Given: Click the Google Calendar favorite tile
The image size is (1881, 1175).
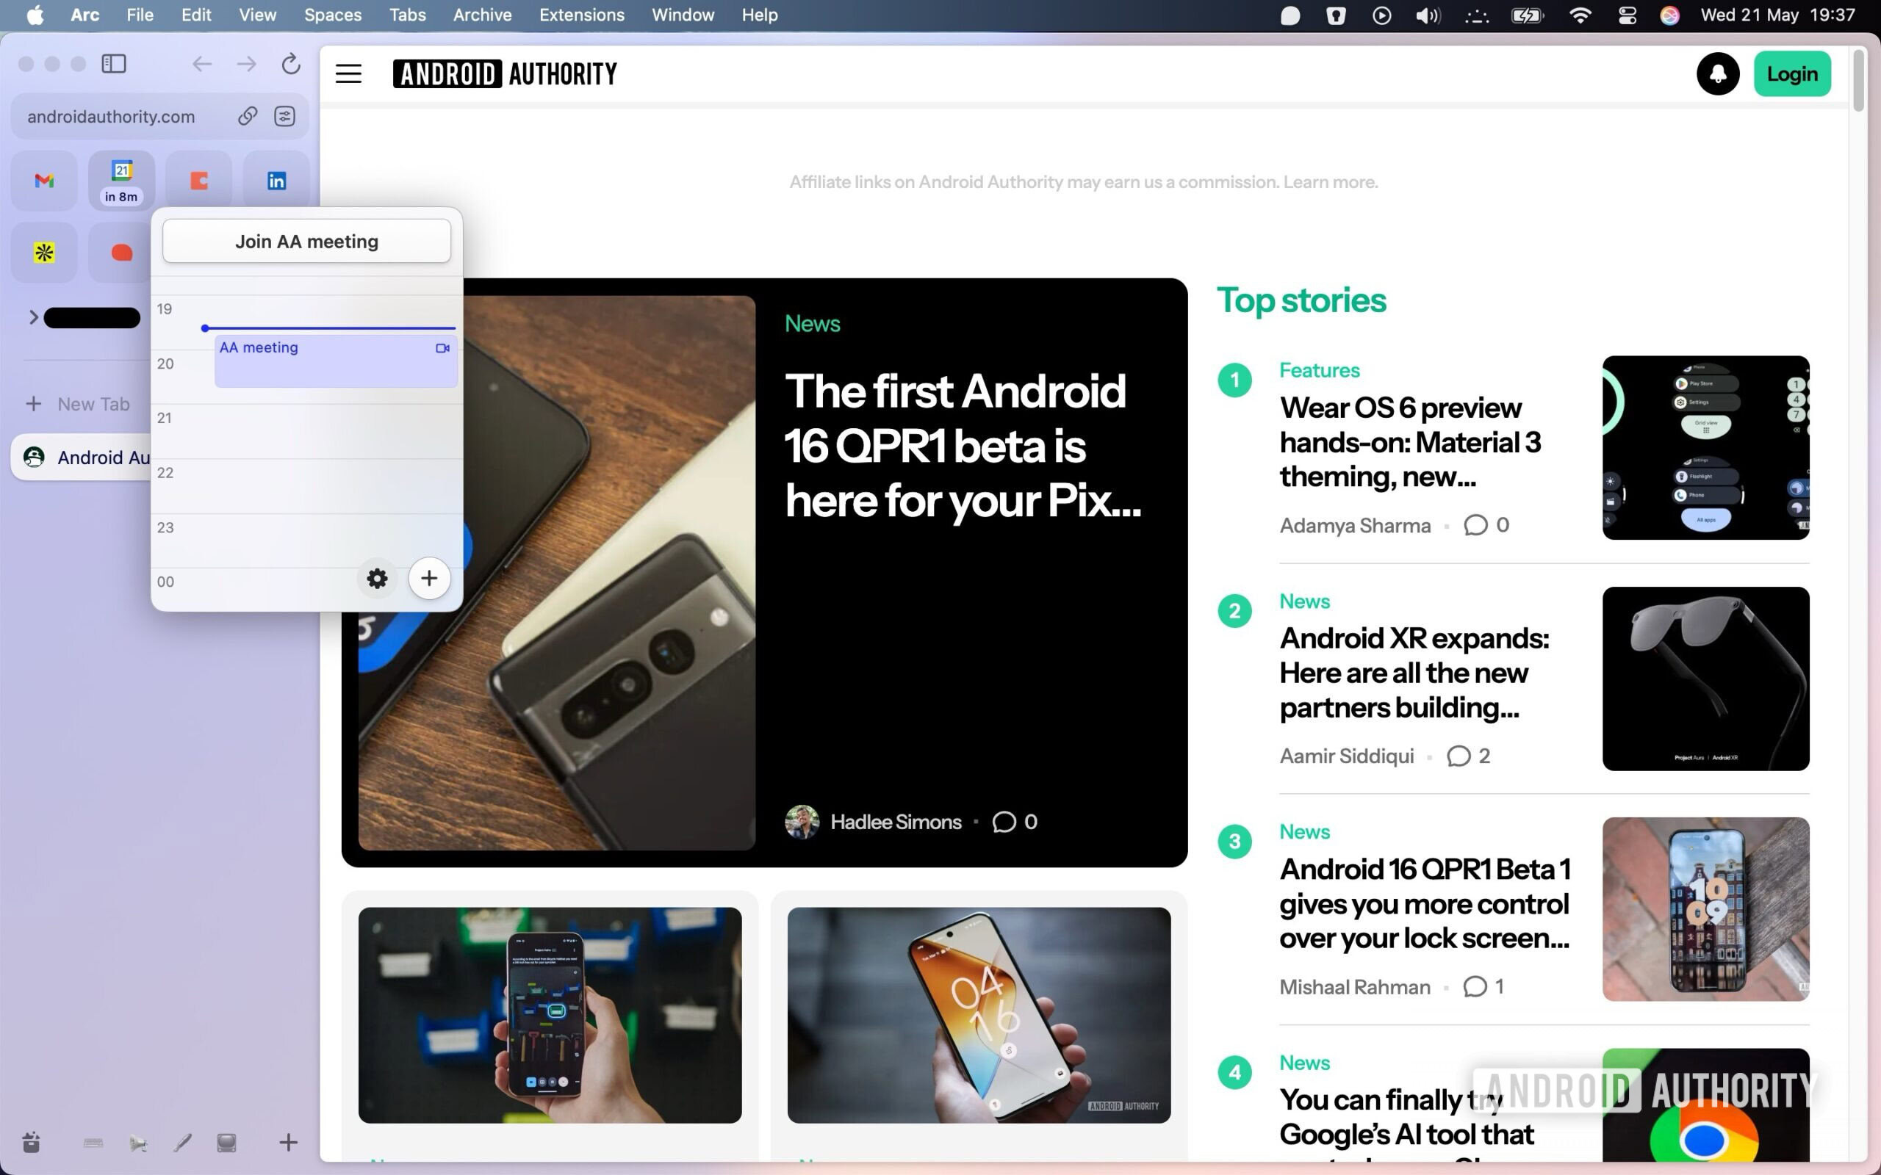Looking at the screenshot, I should click(121, 181).
